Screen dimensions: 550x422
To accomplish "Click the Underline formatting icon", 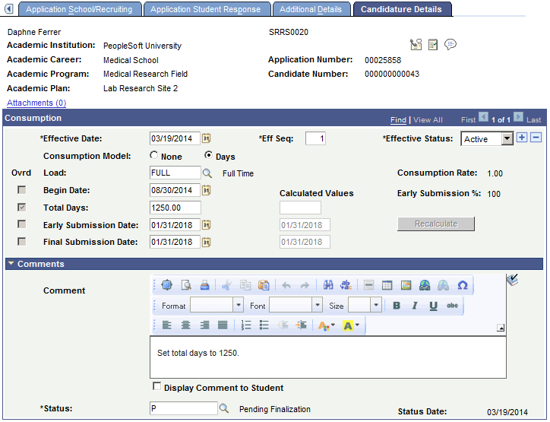I will tap(434, 306).
